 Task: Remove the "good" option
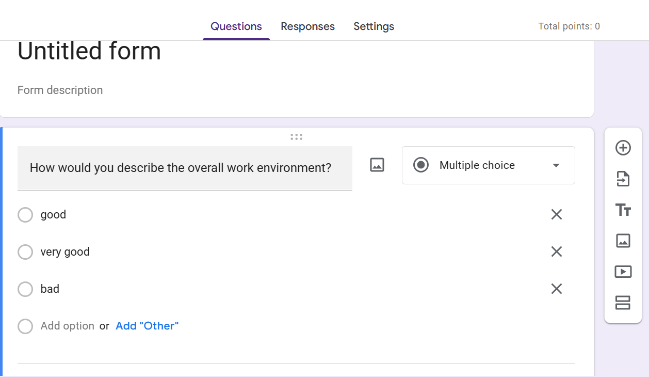[556, 214]
